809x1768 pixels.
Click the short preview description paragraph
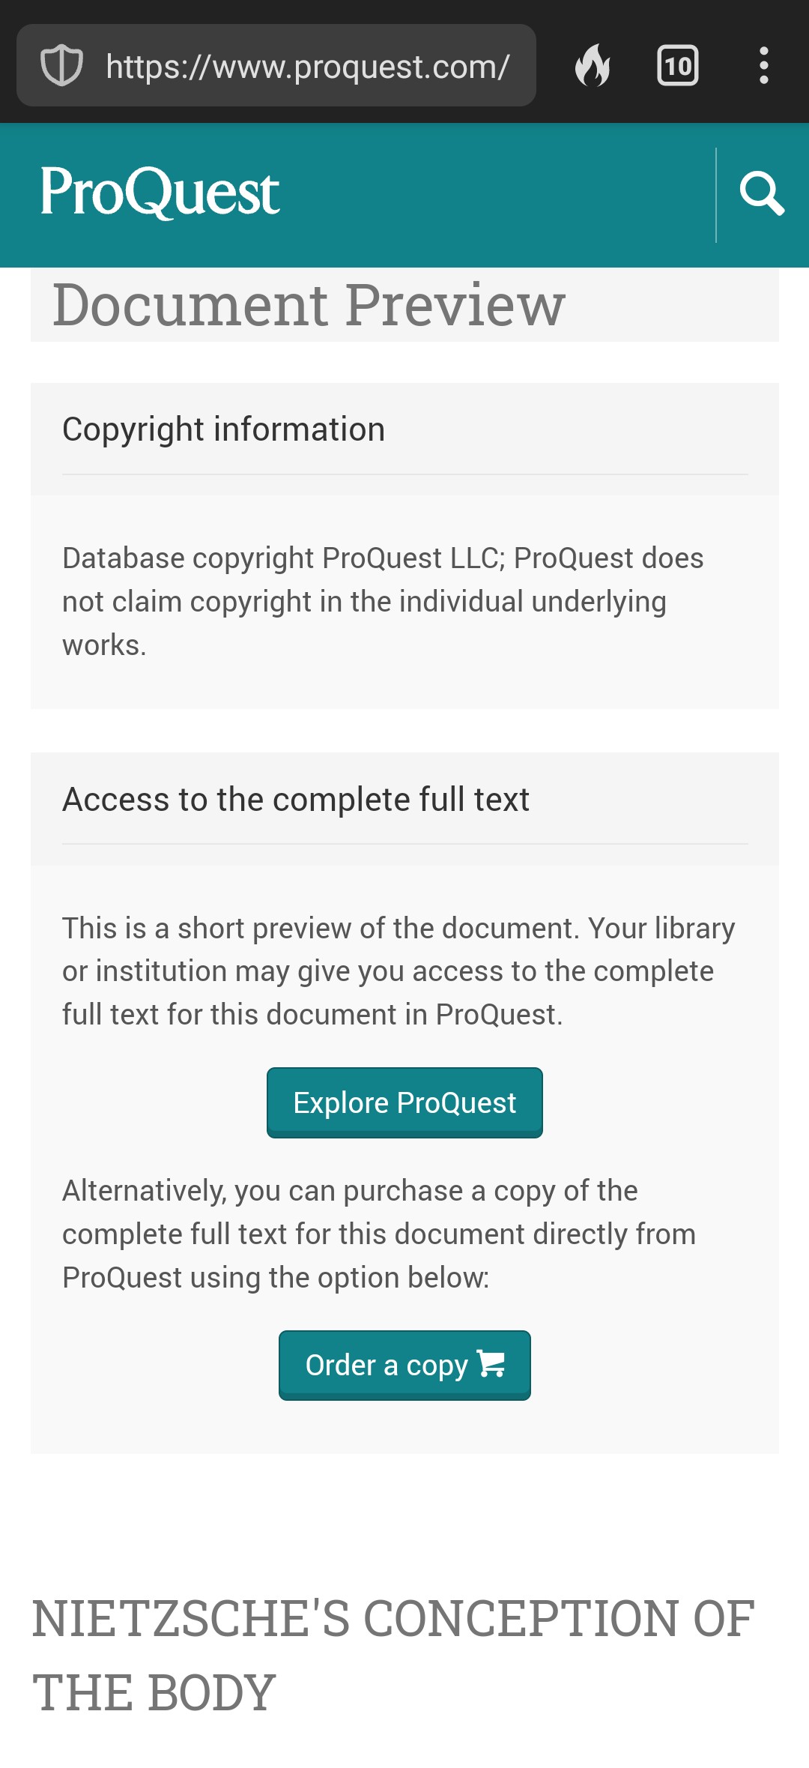point(399,971)
